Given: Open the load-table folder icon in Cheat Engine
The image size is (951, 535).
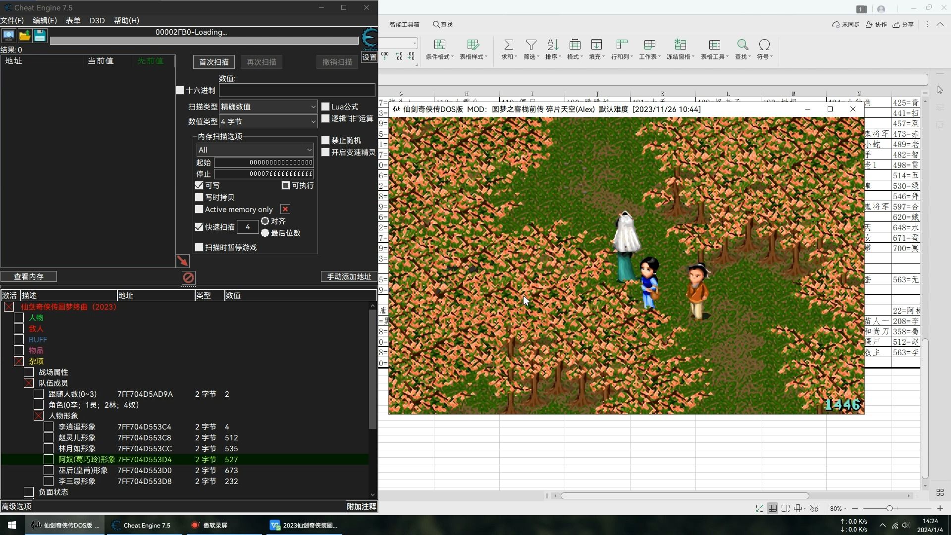Looking at the screenshot, I should coord(24,36).
